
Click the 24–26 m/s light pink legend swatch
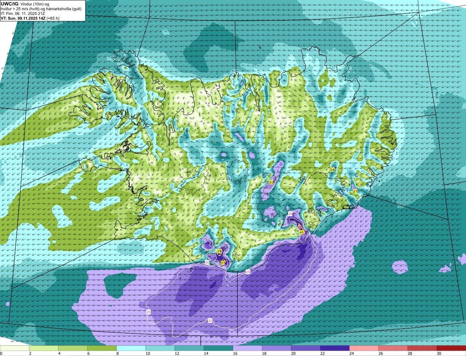[x=364, y=348]
